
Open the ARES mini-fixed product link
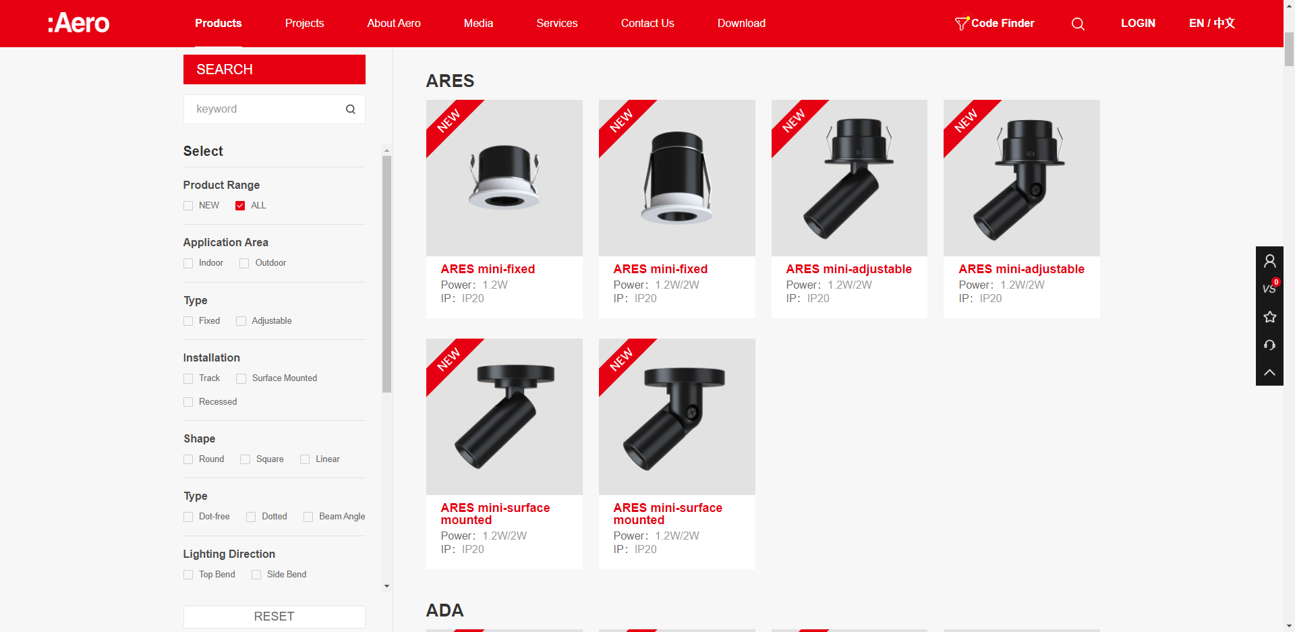[488, 269]
